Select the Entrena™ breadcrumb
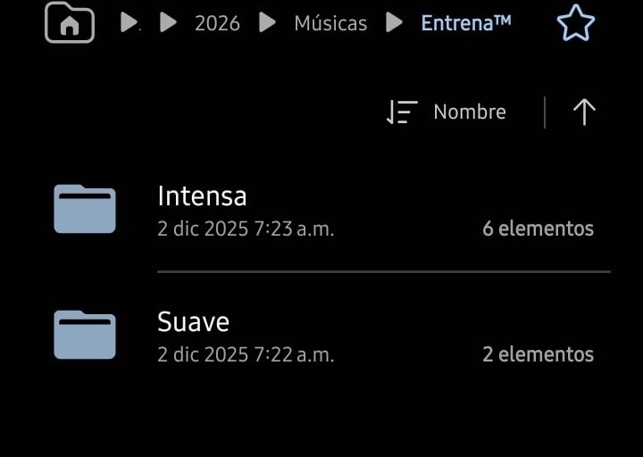The width and height of the screenshot is (643, 457). click(x=466, y=23)
